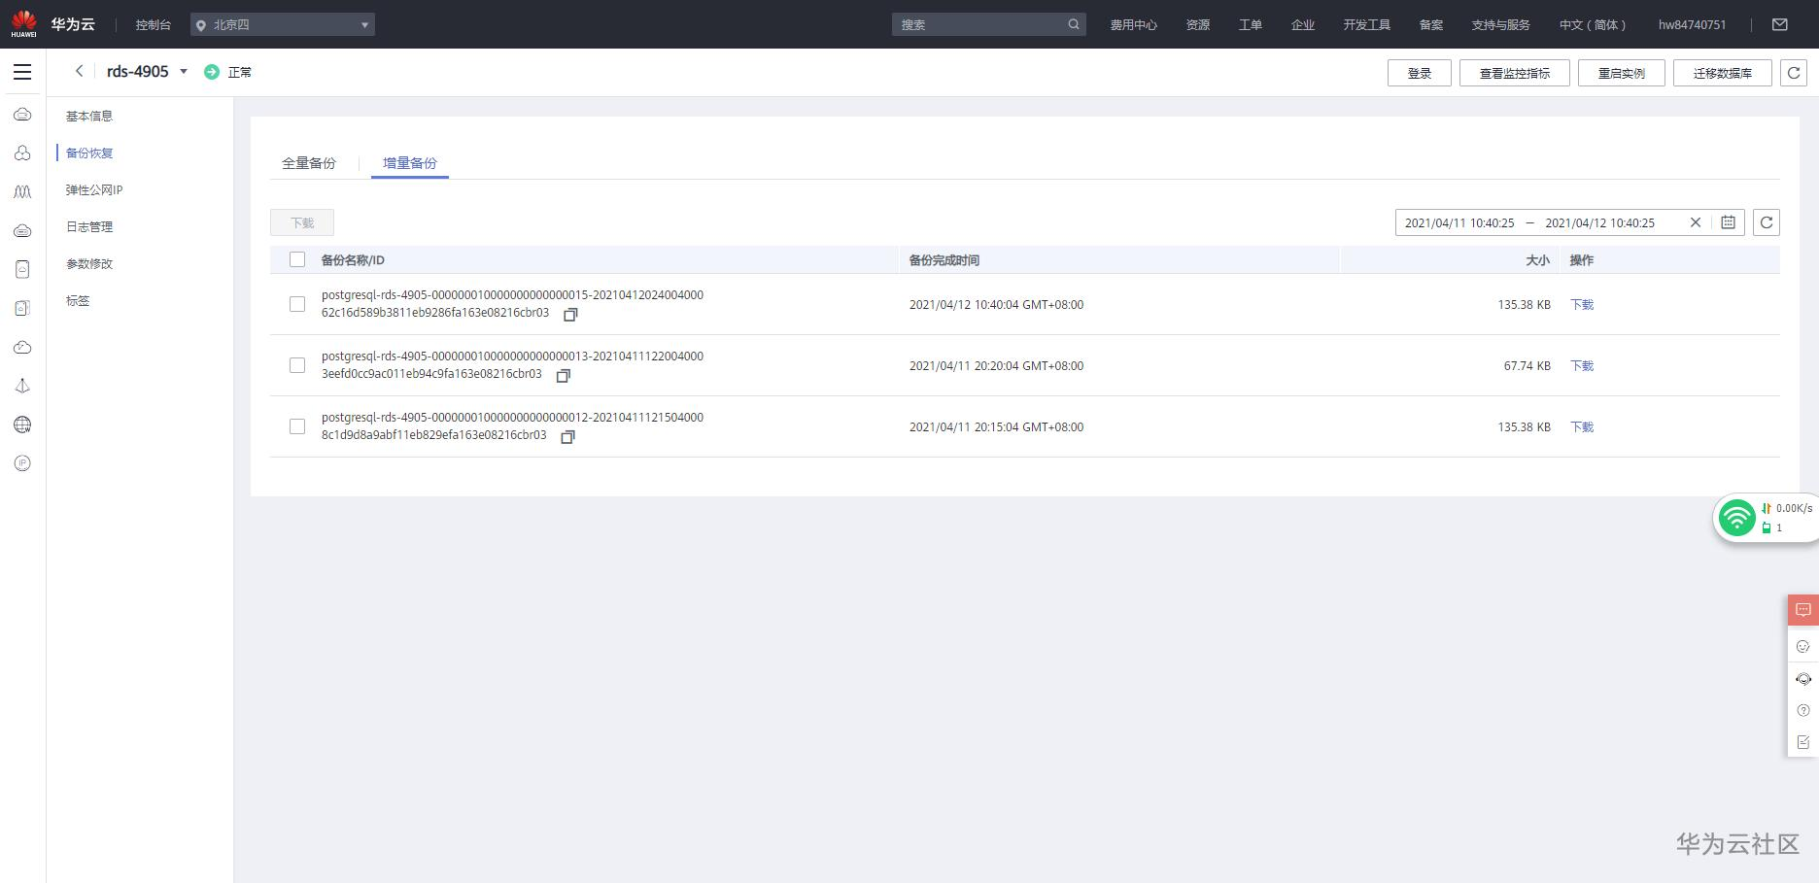Image resolution: width=1819 pixels, height=883 pixels.
Task: Copy ID 3eefd0cc9ac011eb94c9fa163e08216cbr03
Action: point(563,376)
